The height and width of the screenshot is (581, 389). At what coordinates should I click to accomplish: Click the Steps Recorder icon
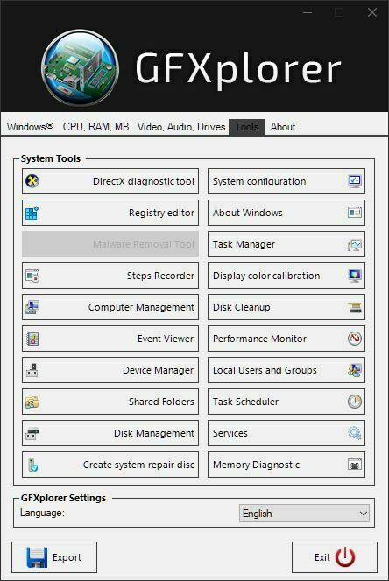[x=32, y=276]
